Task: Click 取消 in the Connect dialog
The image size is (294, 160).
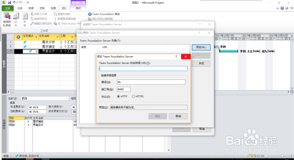Action: 202,129
